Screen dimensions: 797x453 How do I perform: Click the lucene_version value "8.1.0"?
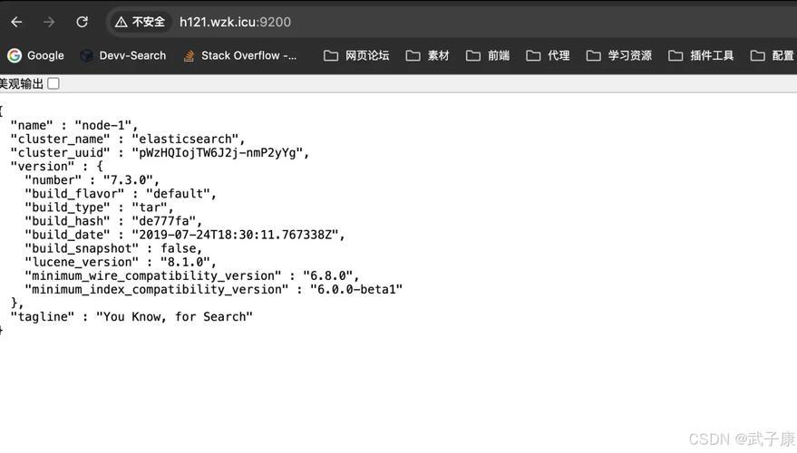[185, 263]
